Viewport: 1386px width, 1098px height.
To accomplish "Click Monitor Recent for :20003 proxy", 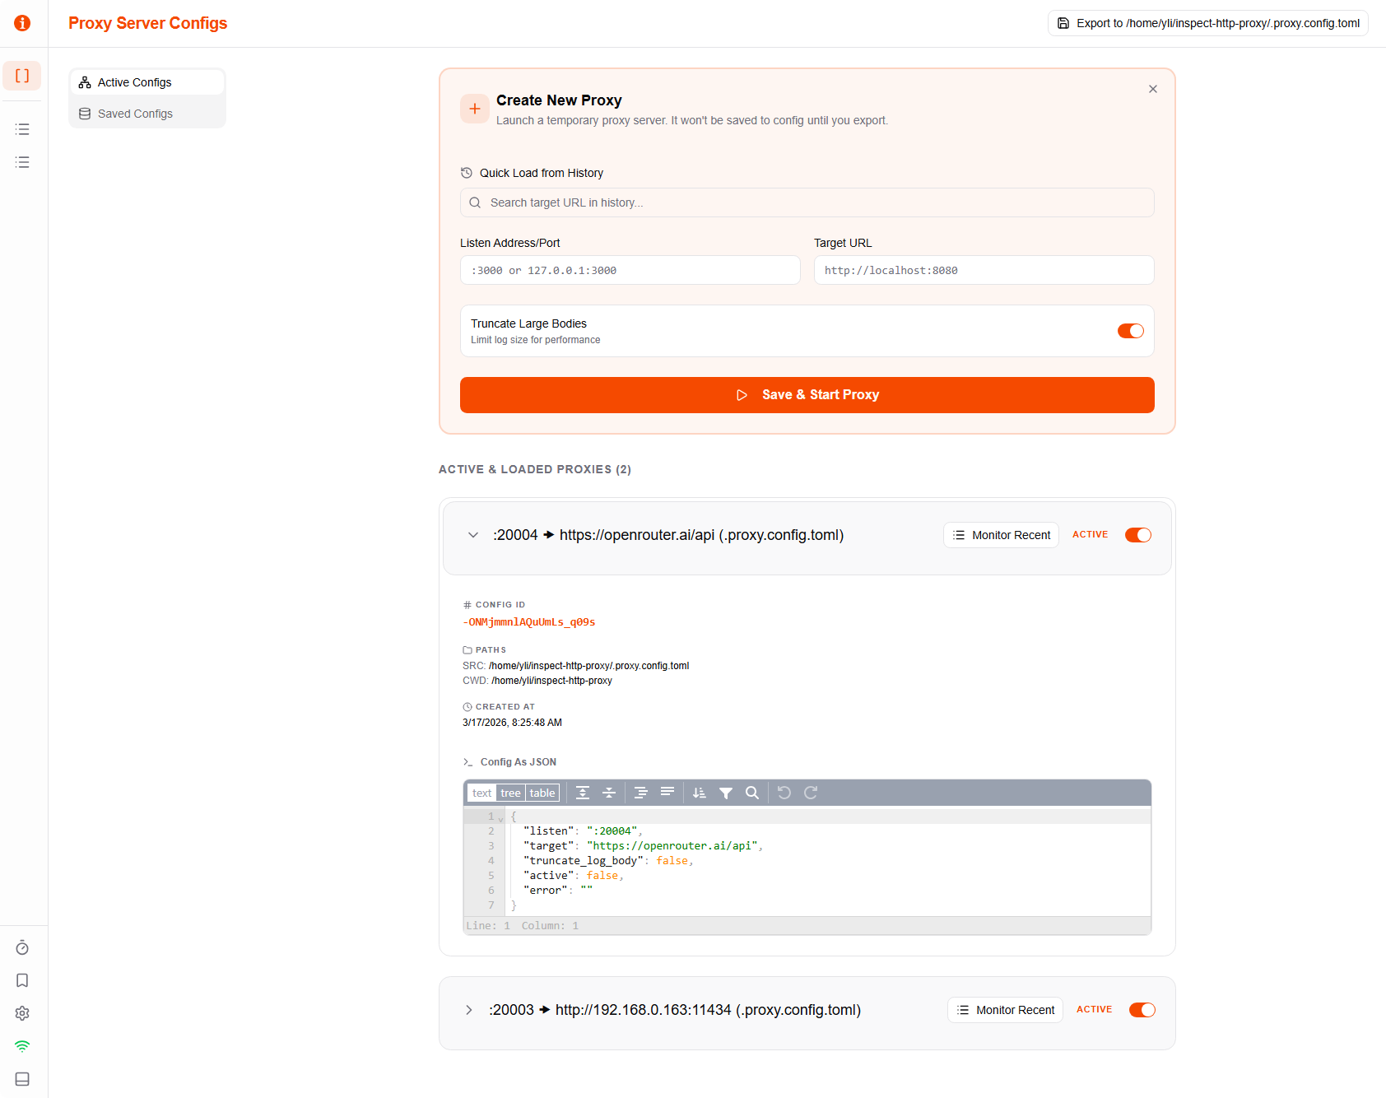I will [1005, 1010].
